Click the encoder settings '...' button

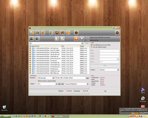coord(87,78)
